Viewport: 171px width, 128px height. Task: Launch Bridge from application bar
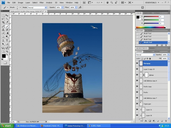tap(84, 3)
